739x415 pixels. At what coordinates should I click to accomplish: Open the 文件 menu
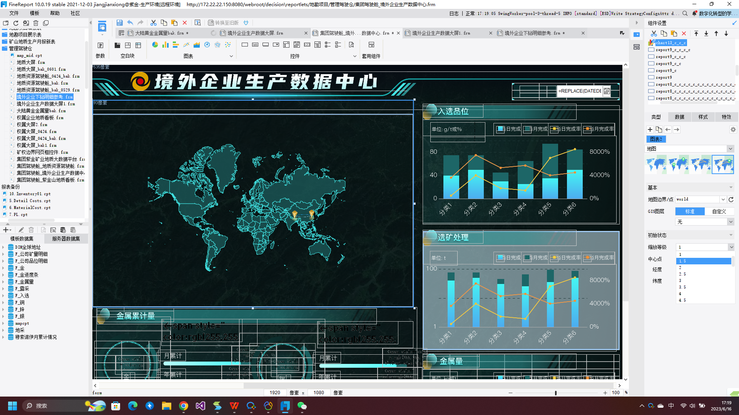point(14,13)
